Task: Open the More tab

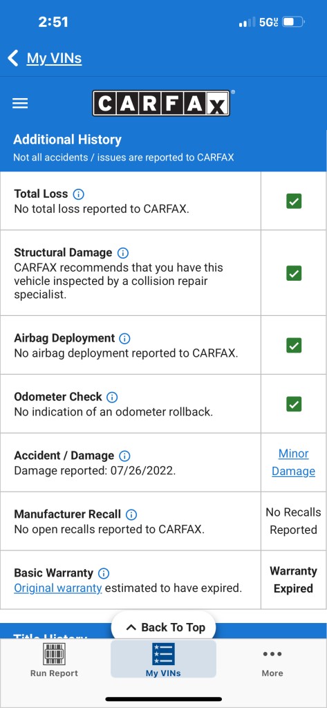Action: pos(272,660)
